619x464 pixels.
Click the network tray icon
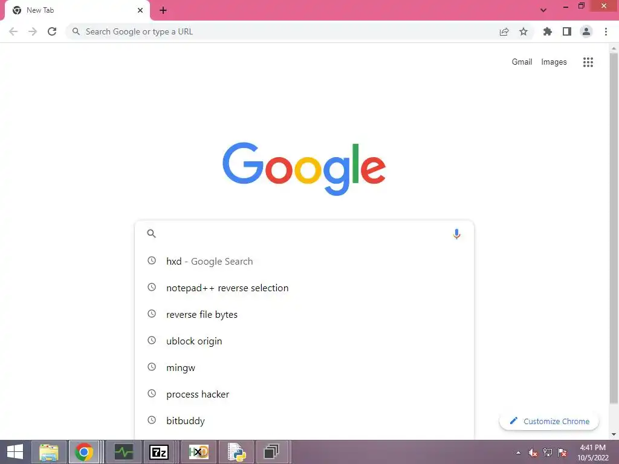[x=548, y=453]
